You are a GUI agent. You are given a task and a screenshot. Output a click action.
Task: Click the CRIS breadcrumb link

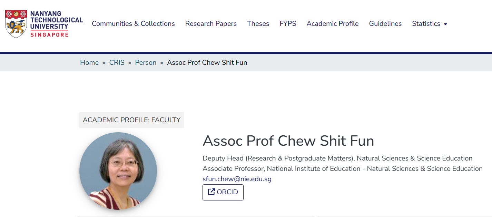tap(117, 63)
